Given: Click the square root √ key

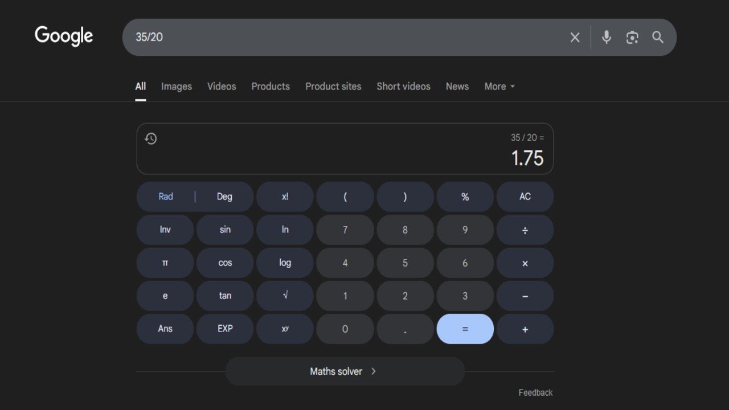Looking at the screenshot, I should coord(285,296).
